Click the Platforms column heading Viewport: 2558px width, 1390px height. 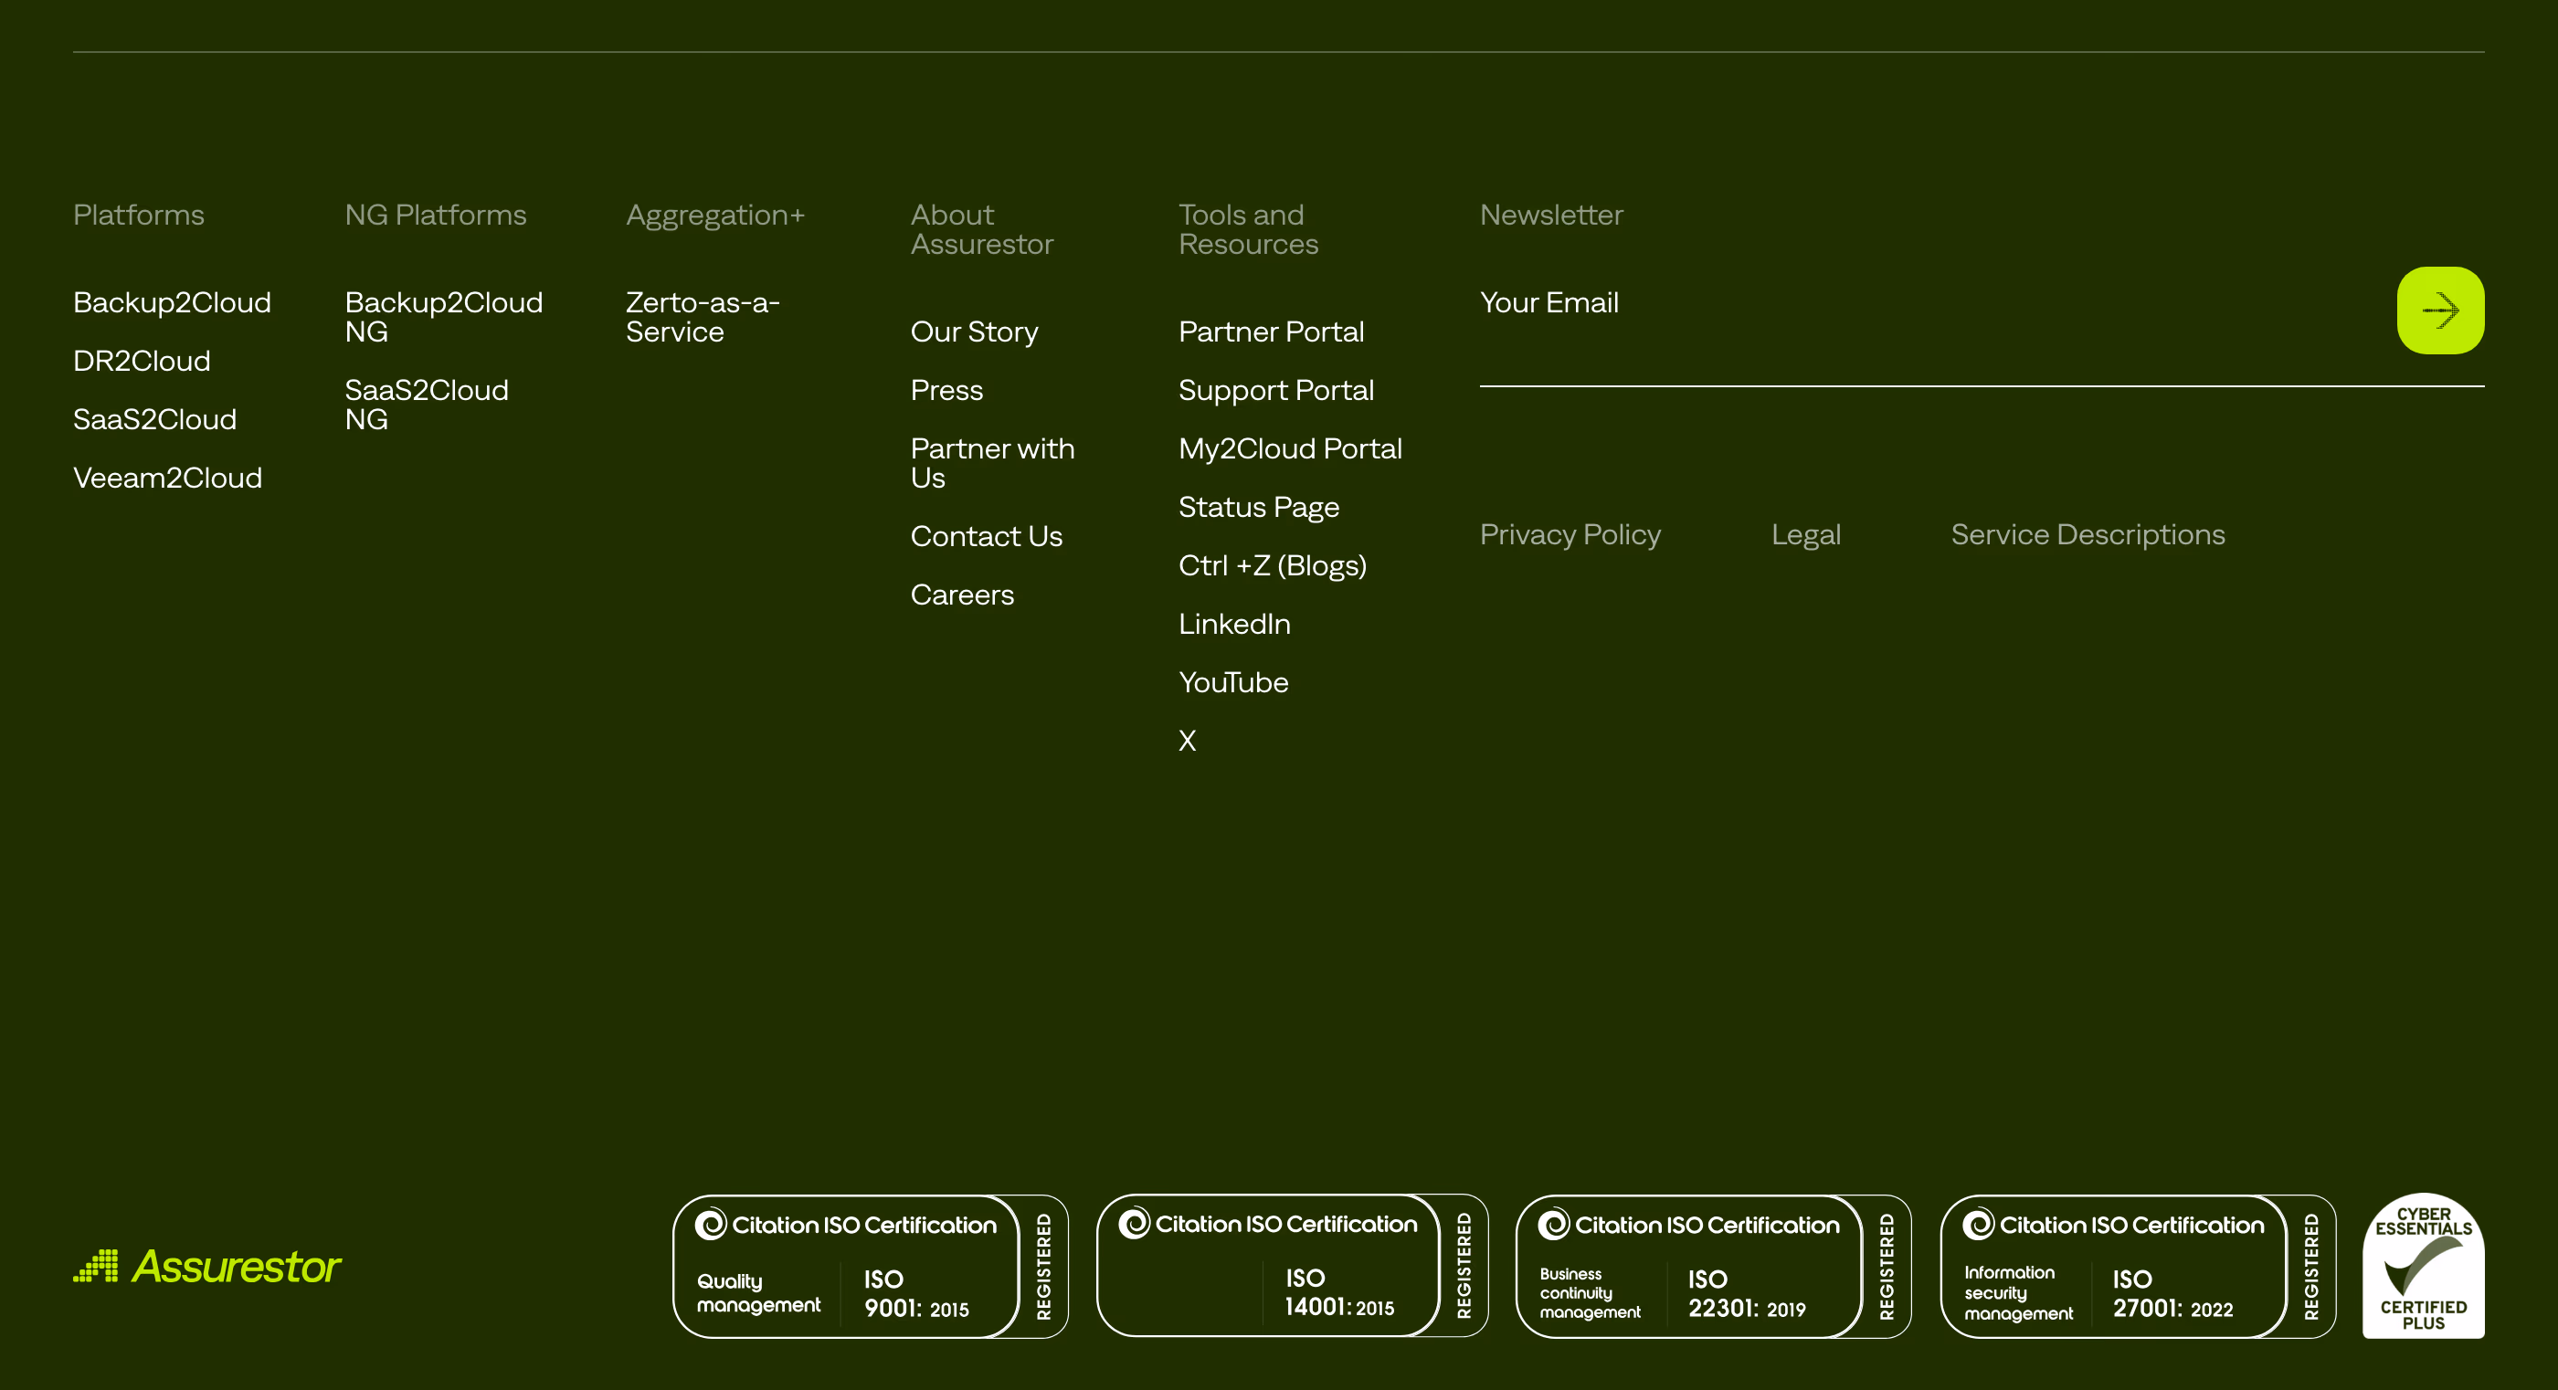tap(139, 216)
